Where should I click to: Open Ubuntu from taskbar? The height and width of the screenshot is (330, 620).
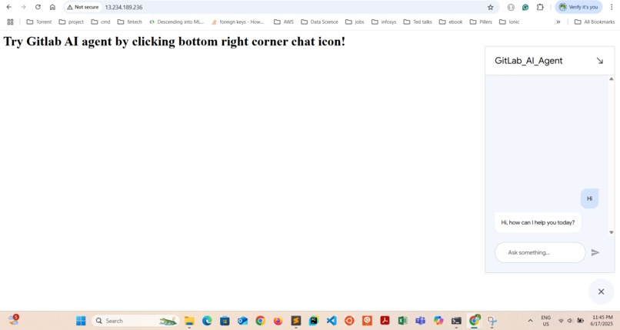point(349,321)
